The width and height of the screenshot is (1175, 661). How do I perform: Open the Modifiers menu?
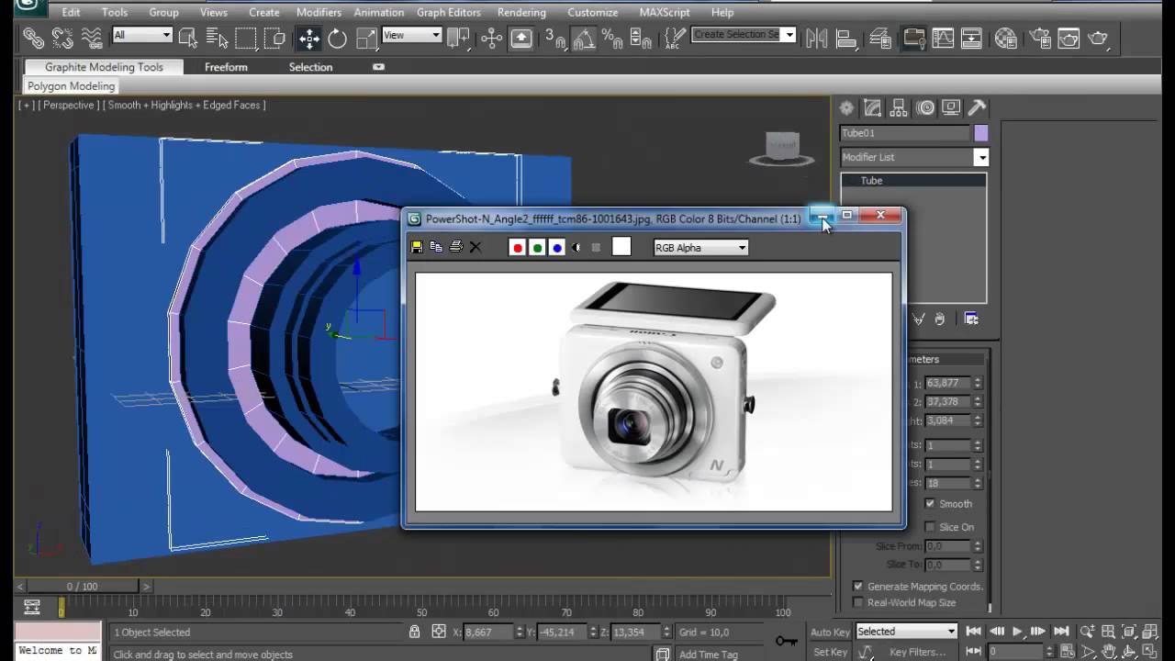[319, 12]
